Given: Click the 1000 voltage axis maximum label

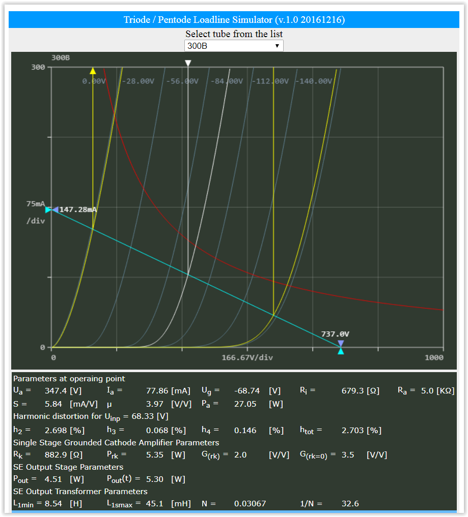Looking at the screenshot, I should [434, 358].
